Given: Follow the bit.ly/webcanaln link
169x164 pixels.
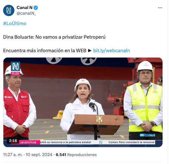Looking at the screenshot, I should tap(111, 51).
